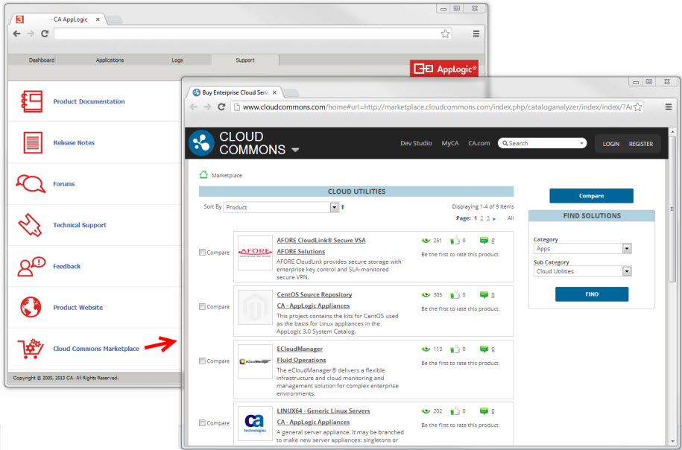682x450 pixels.
Task: Open the Cloud Commons Marketplace link
Action: pos(96,349)
